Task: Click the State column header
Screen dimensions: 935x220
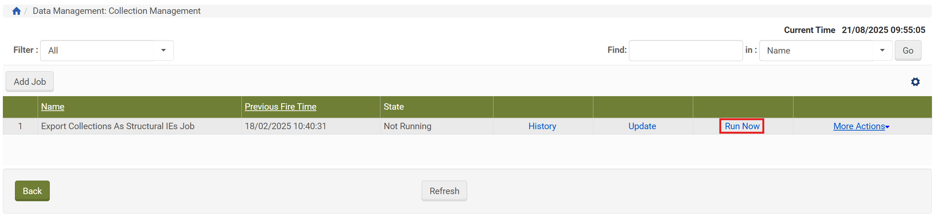Action: pyautogui.click(x=393, y=106)
